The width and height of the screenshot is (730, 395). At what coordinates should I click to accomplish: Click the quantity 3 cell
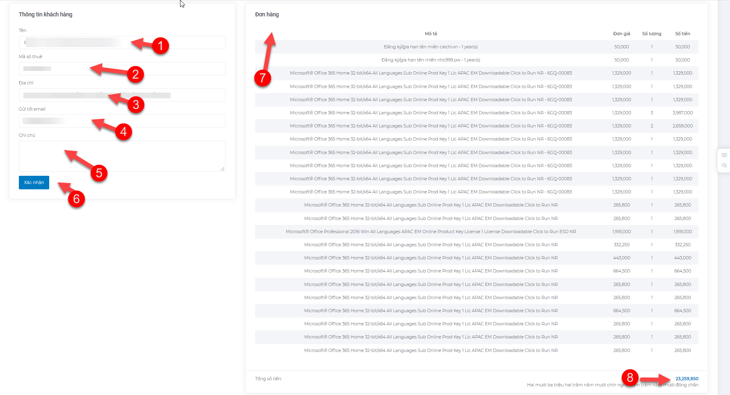click(x=652, y=113)
